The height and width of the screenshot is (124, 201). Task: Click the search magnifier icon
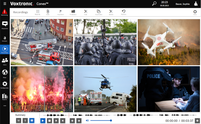[155, 3]
